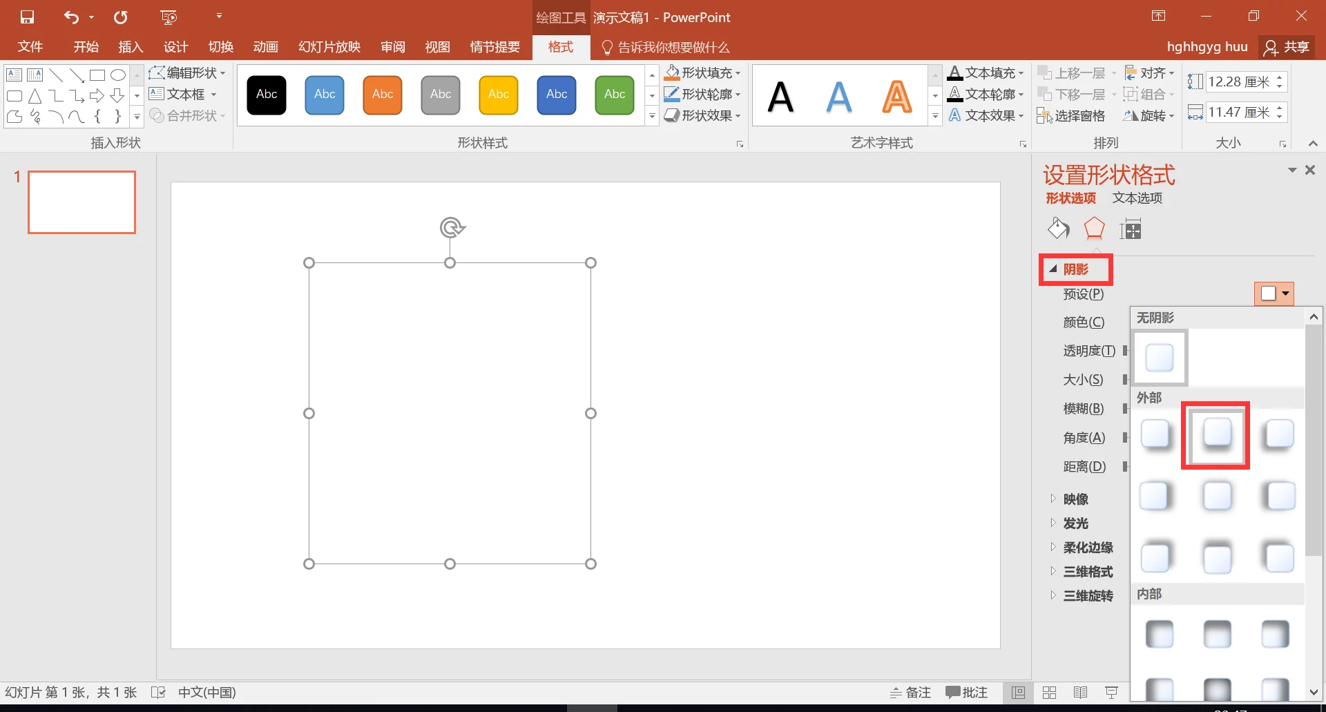This screenshot has height=712, width=1326.
Task: Collapse the ribbon with arrow
Action: point(1313,143)
